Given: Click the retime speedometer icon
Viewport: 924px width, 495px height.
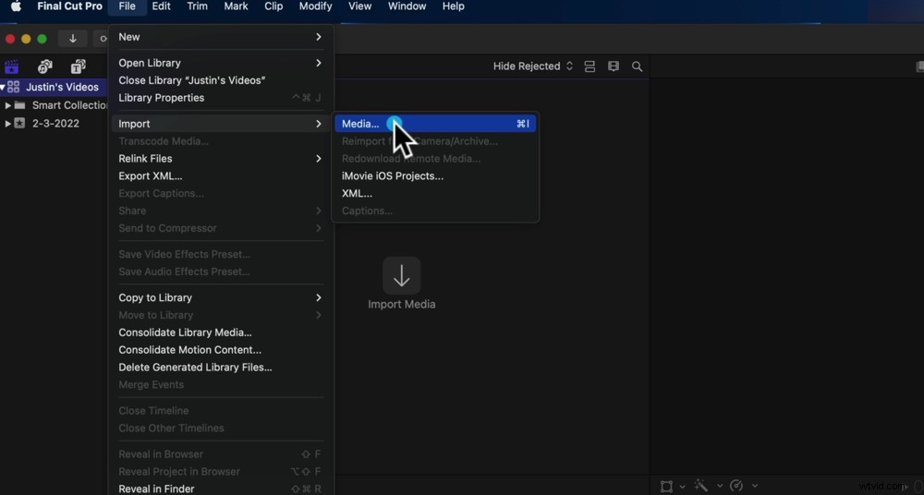Looking at the screenshot, I should (736, 486).
